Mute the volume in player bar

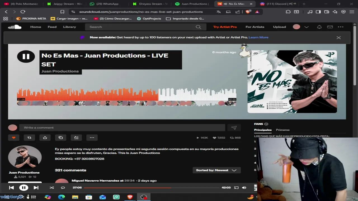(244, 188)
